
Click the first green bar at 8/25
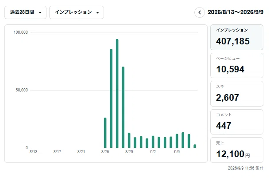click(105, 133)
